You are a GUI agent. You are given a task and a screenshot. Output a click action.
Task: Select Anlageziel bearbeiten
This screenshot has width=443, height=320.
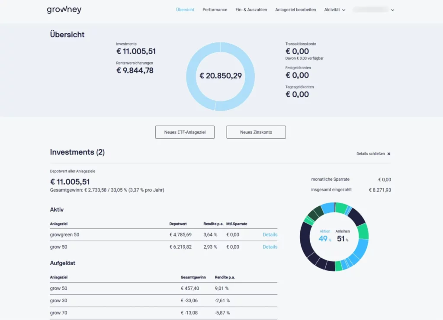(295, 10)
